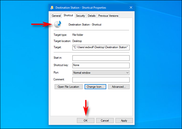Switch to the General tab

pos(56,16)
